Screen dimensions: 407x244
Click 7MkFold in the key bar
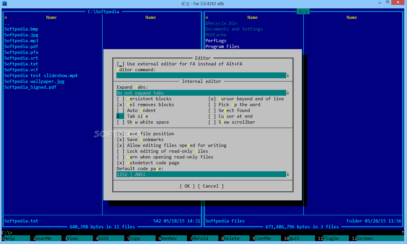[x=204, y=238]
